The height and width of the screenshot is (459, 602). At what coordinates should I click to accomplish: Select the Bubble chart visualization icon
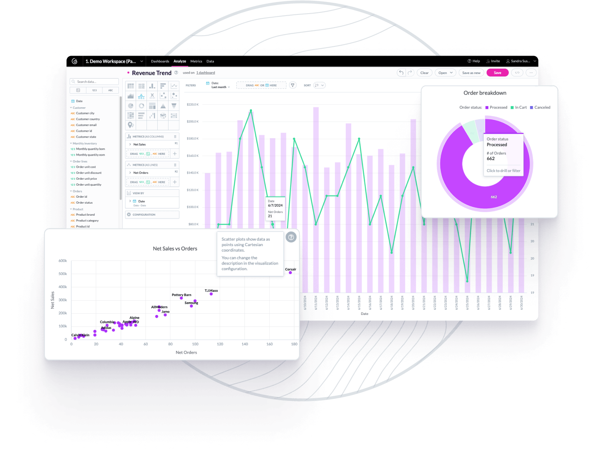[x=174, y=96]
